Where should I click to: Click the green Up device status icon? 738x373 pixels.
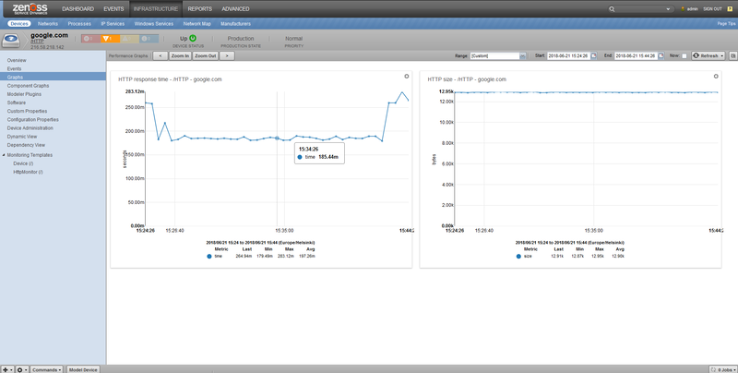point(193,38)
